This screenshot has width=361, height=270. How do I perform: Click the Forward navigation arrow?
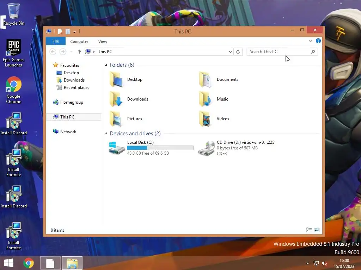pyautogui.click(x=63, y=52)
